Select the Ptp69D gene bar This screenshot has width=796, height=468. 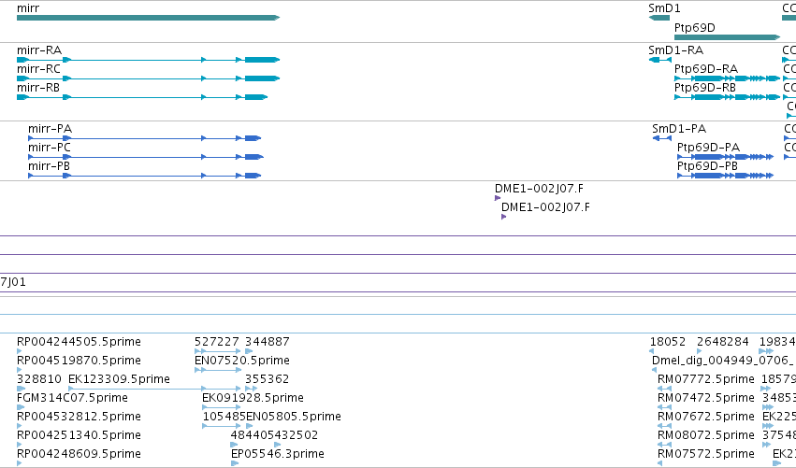click(x=727, y=37)
